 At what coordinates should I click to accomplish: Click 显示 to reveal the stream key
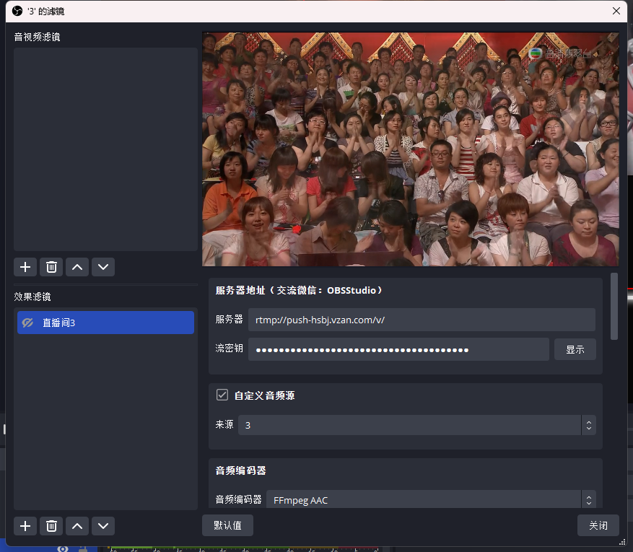[575, 349]
